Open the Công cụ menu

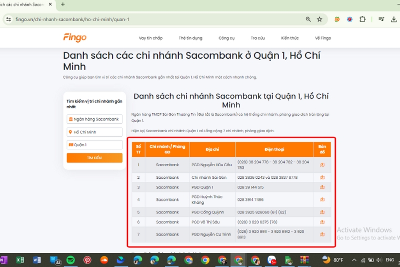(x=226, y=38)
